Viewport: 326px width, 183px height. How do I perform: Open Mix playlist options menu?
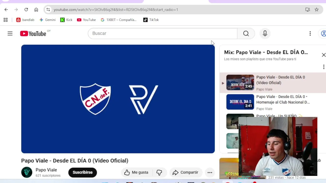(x=323, y=67)
